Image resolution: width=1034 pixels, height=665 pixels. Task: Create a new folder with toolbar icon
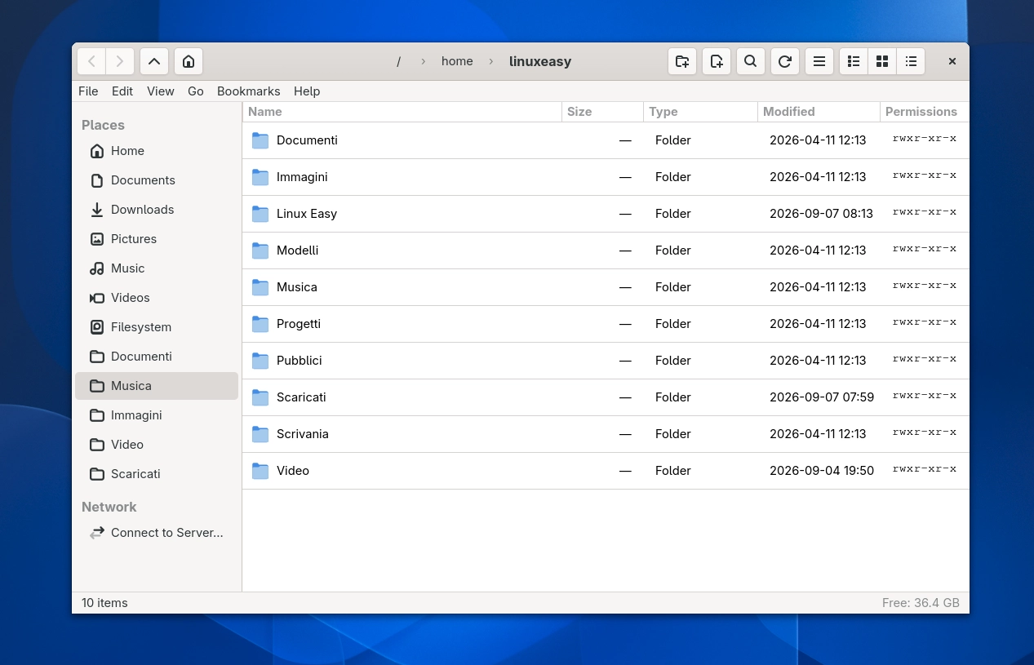682,61
